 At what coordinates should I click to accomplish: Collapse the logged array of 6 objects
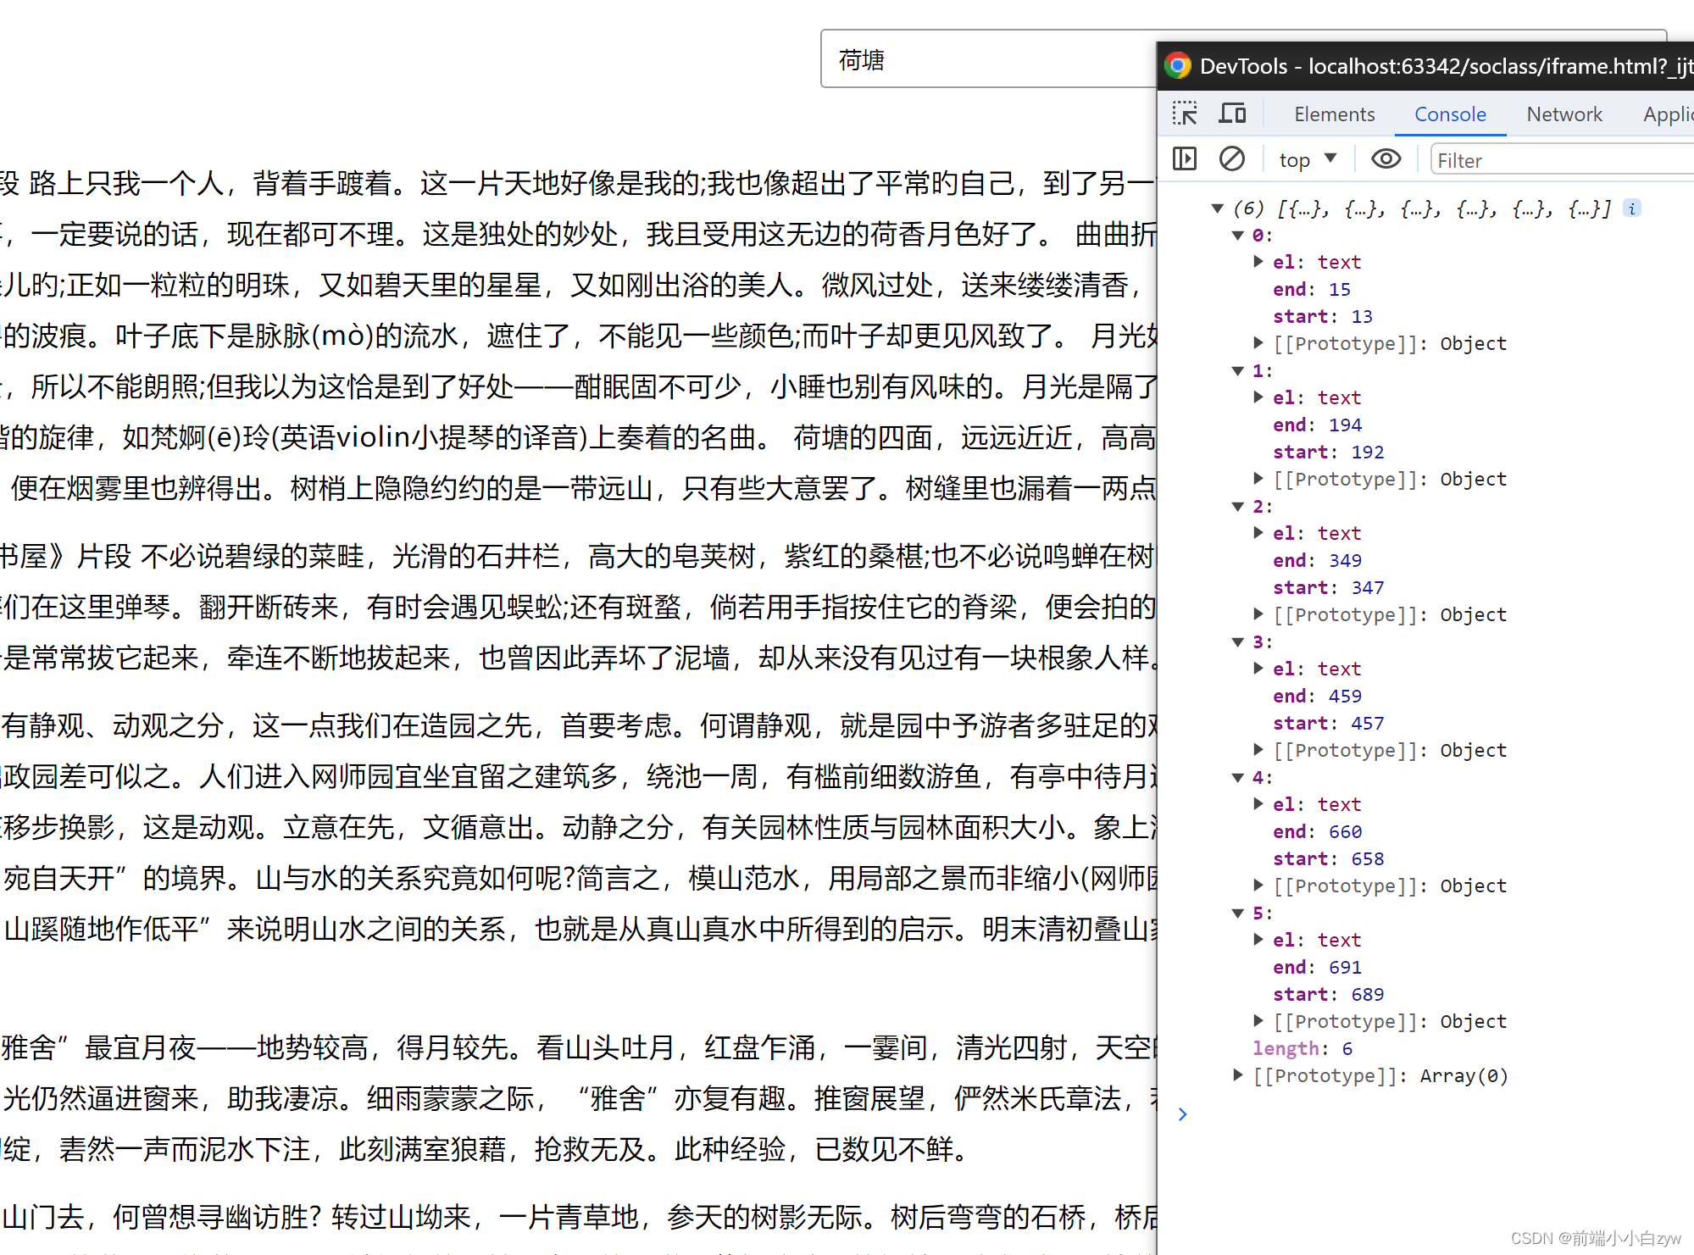click(x=1217, y=208)
